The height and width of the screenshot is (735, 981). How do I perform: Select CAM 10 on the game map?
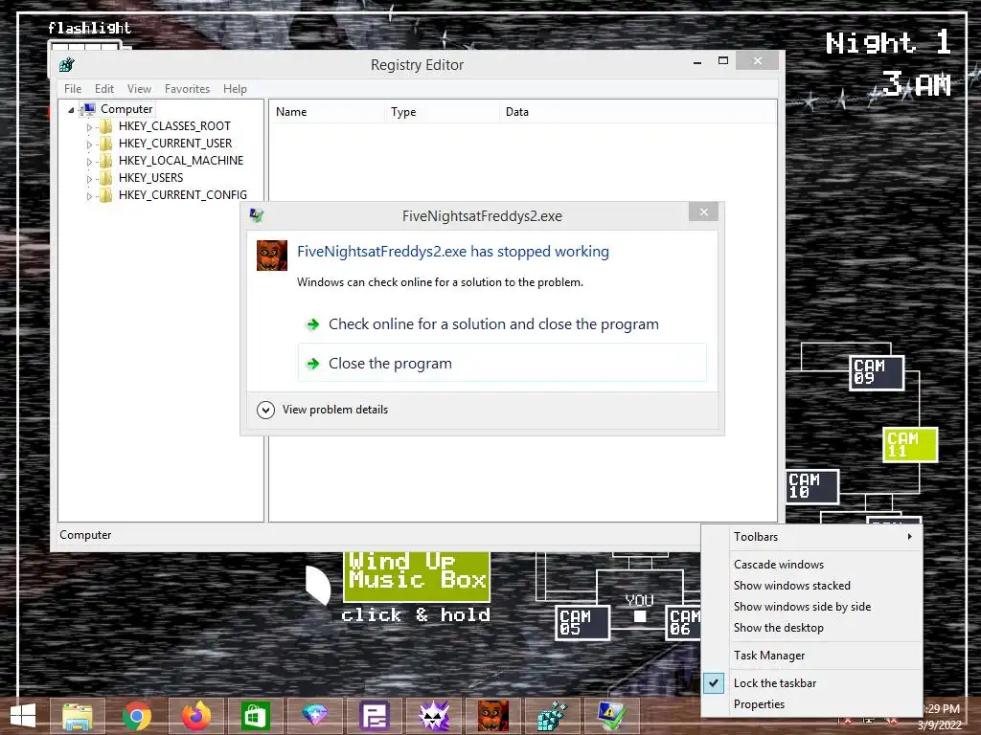coord(812,486)
